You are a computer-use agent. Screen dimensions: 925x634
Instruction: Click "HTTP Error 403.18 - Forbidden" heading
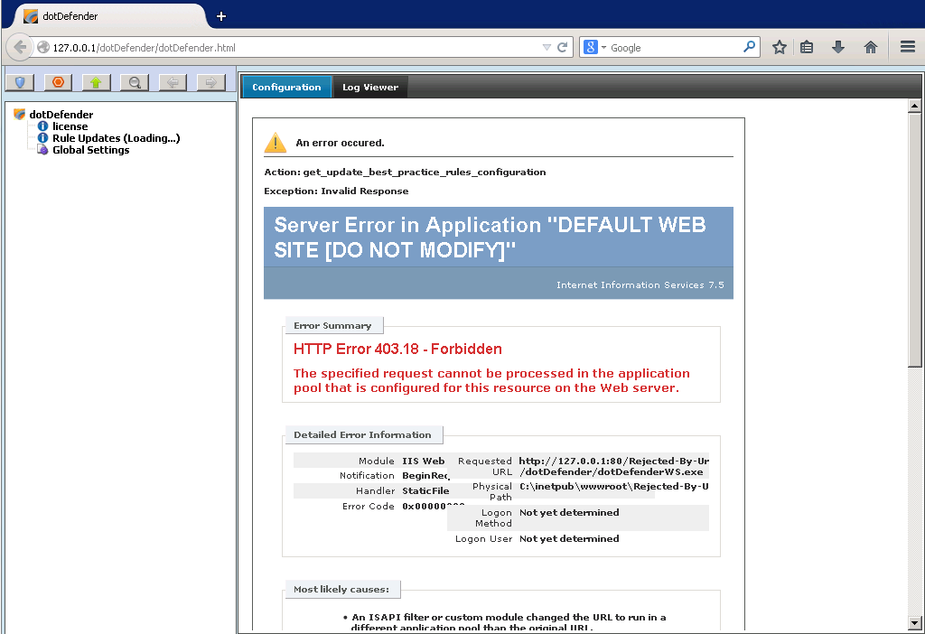coord(397,350)
